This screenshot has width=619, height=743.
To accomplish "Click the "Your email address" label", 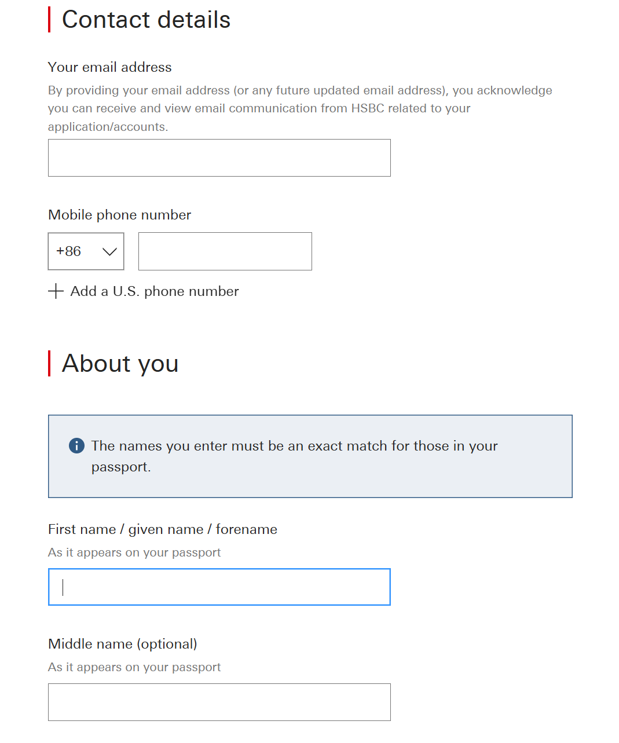I will pyautogui.click(x=109, y=67).
